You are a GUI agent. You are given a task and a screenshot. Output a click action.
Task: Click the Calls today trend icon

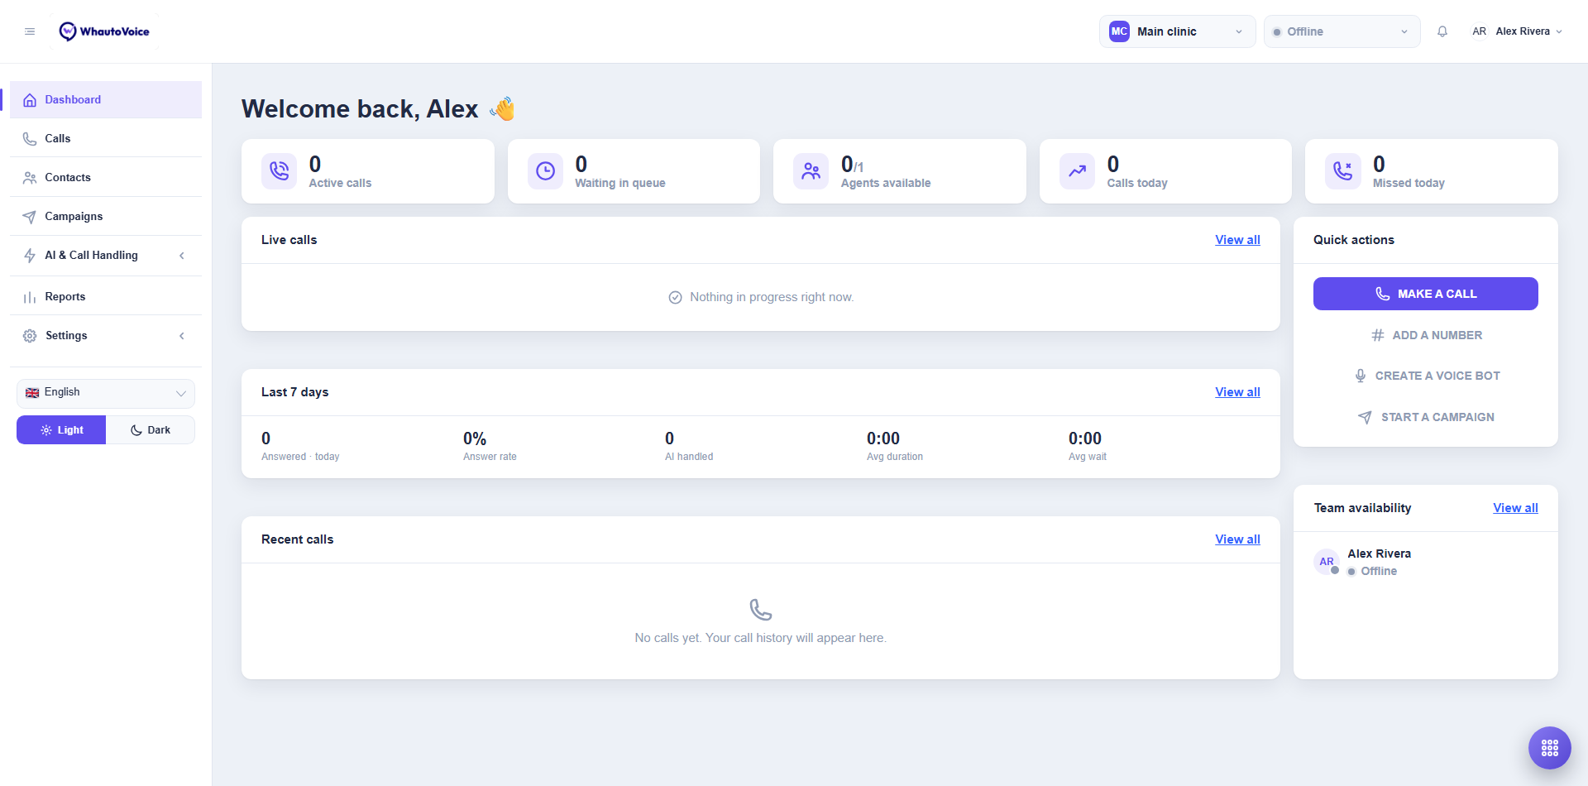[x=1078, y=171]
